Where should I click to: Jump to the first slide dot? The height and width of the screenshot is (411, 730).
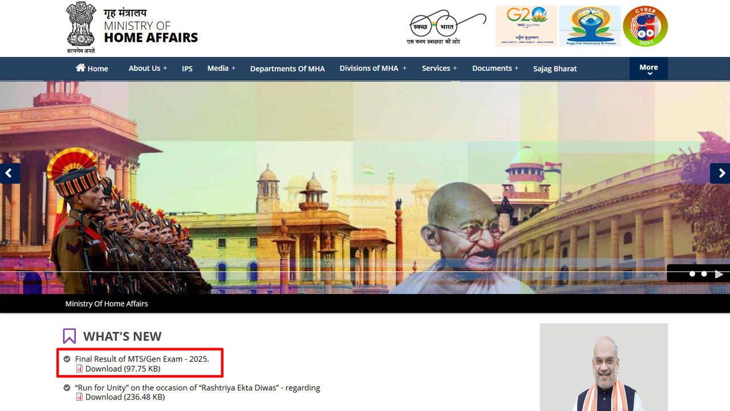(x=692, y=274)
